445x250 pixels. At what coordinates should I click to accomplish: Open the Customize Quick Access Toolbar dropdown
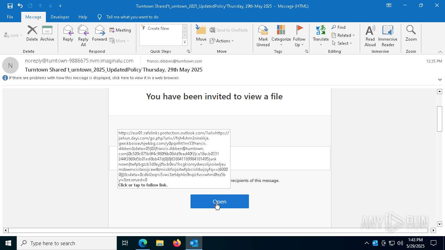tap(60, 6)
